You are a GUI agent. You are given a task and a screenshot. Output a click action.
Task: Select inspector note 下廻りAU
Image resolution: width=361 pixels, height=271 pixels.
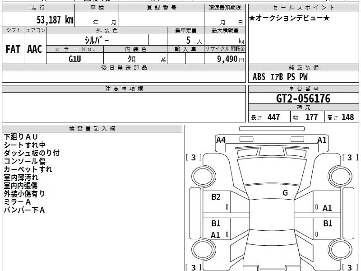[21, 137]
